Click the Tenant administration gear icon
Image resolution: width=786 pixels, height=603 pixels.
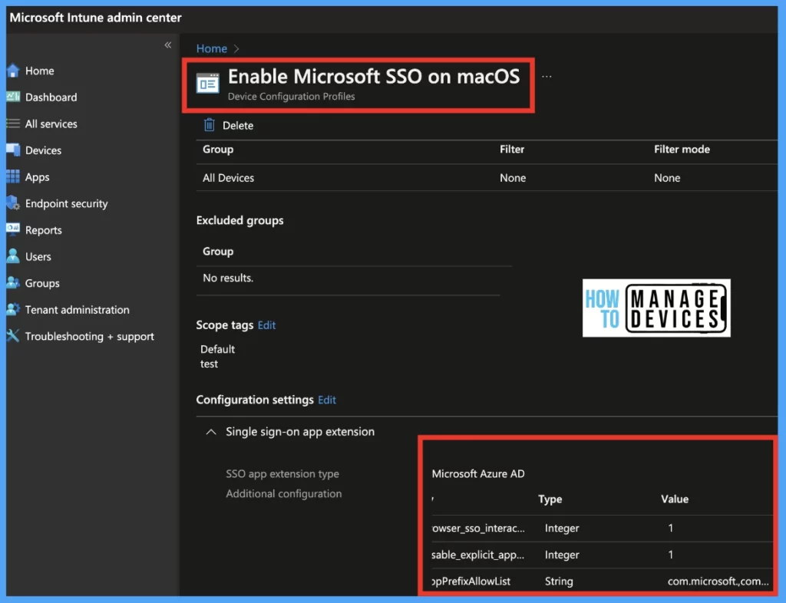click(x=13, y=309)
